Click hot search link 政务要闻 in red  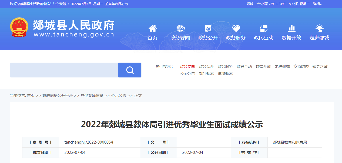pos(187,66)
